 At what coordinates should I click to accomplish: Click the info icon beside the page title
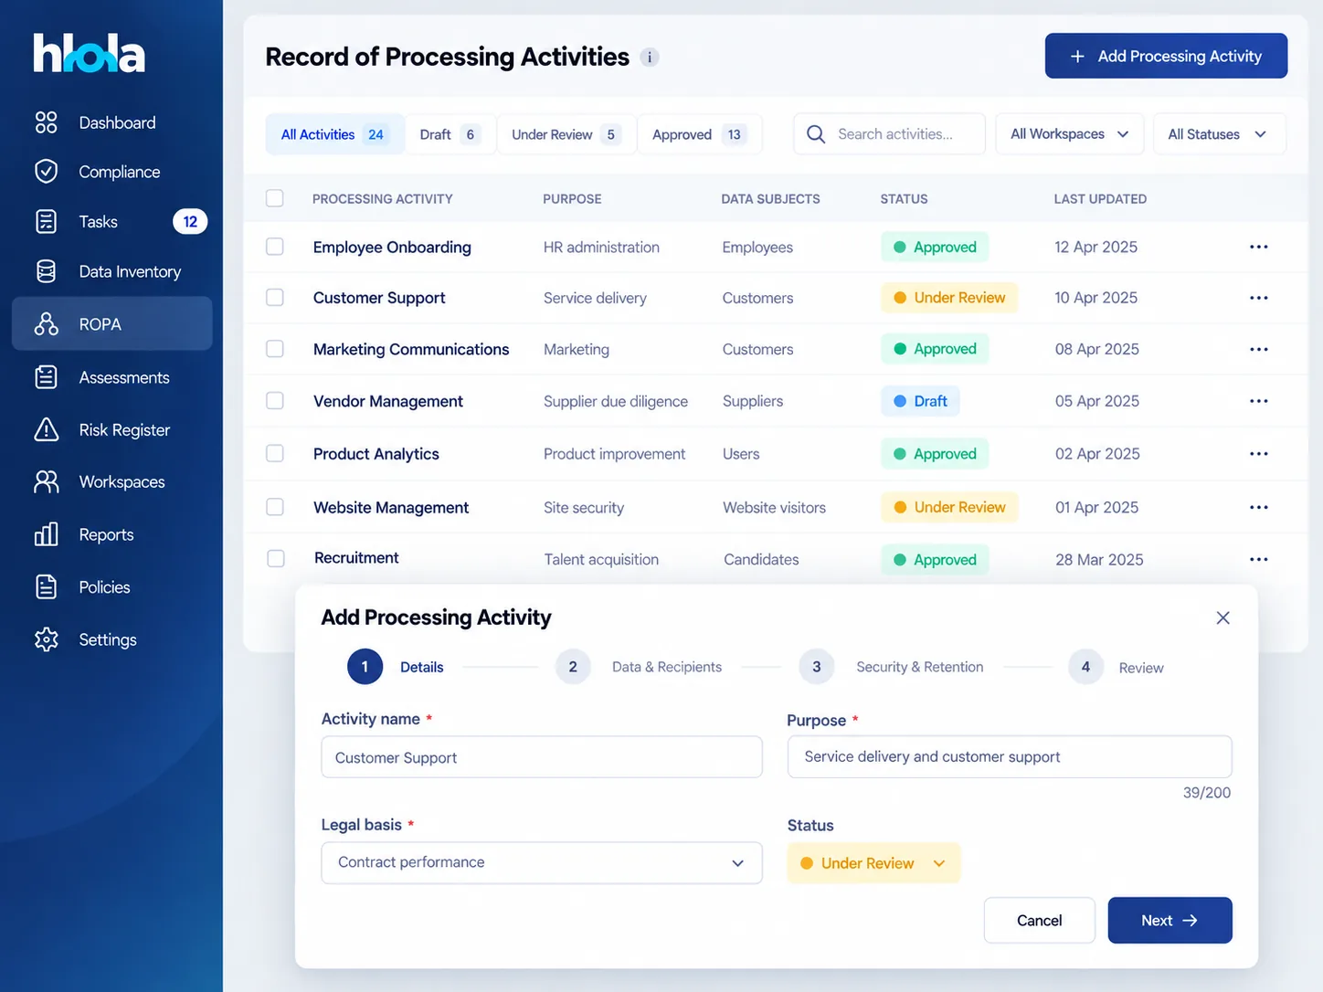(650, 58)
